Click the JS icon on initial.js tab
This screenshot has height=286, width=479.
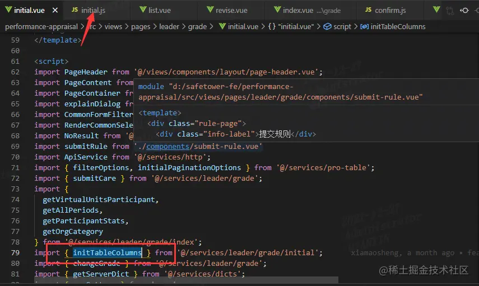[75, 10]
